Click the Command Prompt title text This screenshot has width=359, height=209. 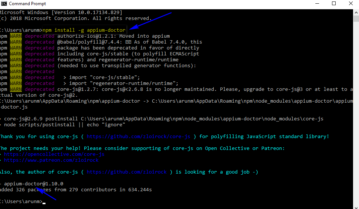27,4
